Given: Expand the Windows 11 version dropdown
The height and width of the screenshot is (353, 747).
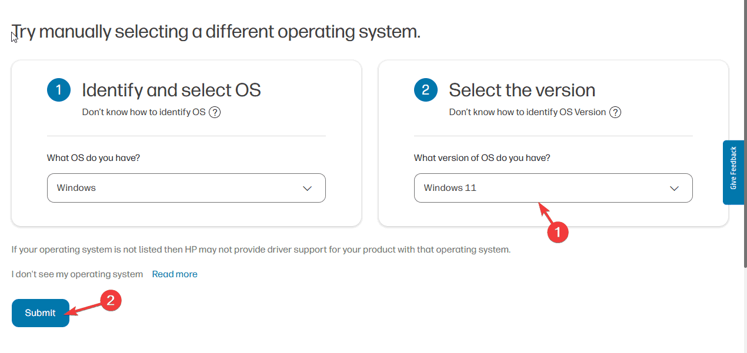Looking at the screenshot, I should [x=553, y=188].
